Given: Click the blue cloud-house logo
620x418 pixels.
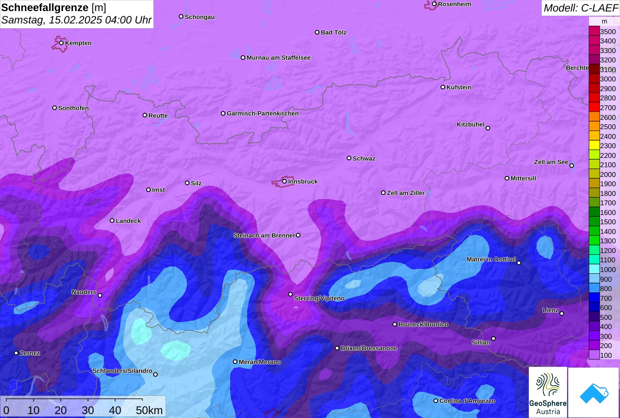Looking at the screenshot, I should click(x=593, y=392).
